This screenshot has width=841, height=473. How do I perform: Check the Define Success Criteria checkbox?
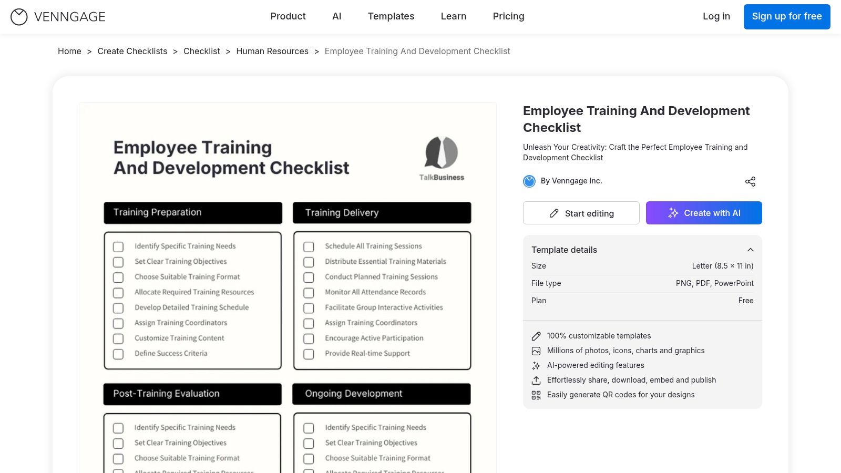point(119,354)
